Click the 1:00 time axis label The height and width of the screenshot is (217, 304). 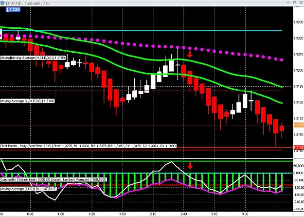(61, 214)
